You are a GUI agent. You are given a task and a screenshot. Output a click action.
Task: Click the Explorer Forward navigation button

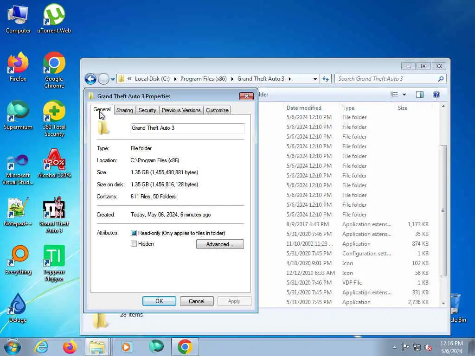click(103, 79)
